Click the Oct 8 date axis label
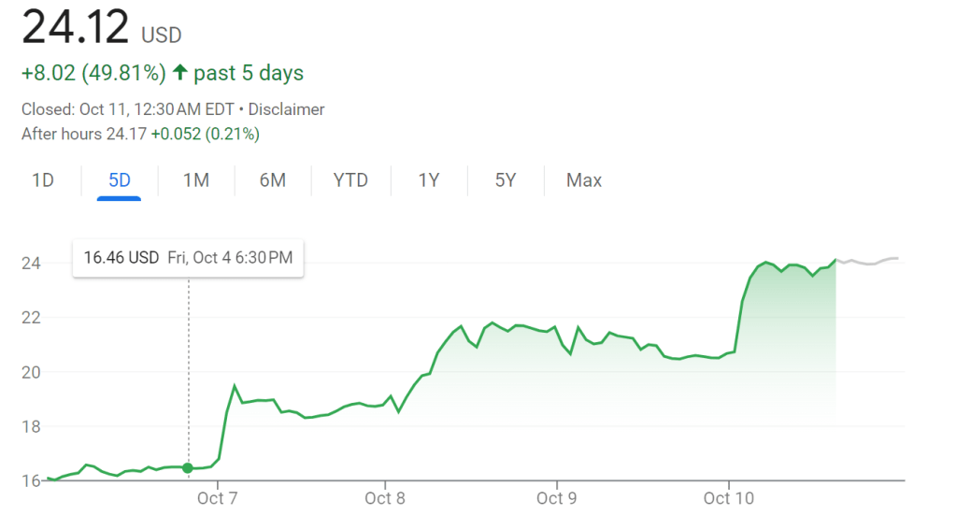Image resolution: width=956 pixels, height=515 pixels. pyautogui.click(x=385, y=498)
